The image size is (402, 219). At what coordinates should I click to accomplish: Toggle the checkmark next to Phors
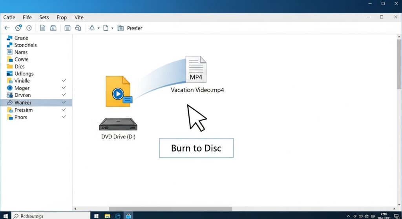click(x=64, y=117)
